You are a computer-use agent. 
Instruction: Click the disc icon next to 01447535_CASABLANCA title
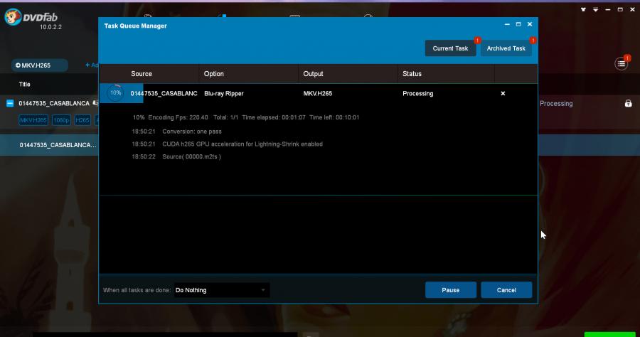(95, 103)
